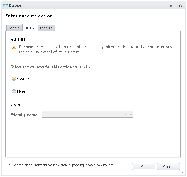The image size is (187, 177).
Task: Click the help question mark icon
Action: coord(171,5)
